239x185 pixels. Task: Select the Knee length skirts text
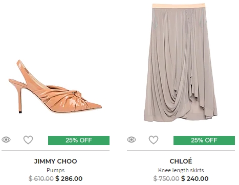(181, 170)
